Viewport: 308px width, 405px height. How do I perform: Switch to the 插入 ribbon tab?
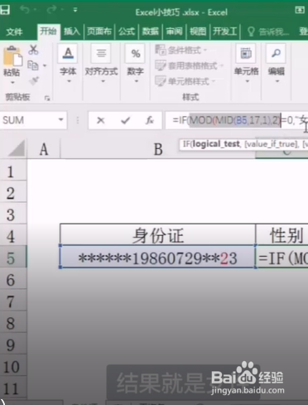pos(72,31)
